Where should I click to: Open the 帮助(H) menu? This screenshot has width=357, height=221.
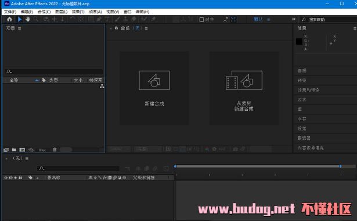pyautogui.click(x=143, y=12)
